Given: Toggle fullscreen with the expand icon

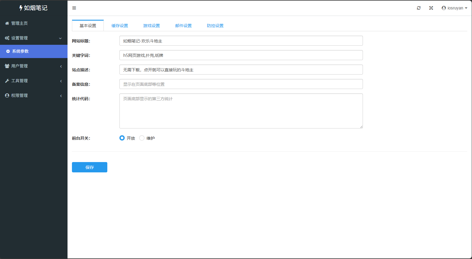Looking at the screenshot, I should 431,8.
